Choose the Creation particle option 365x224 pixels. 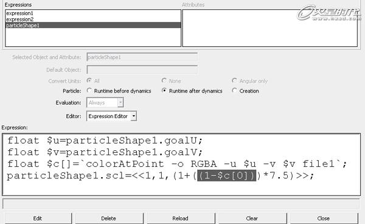click(234, 90)
